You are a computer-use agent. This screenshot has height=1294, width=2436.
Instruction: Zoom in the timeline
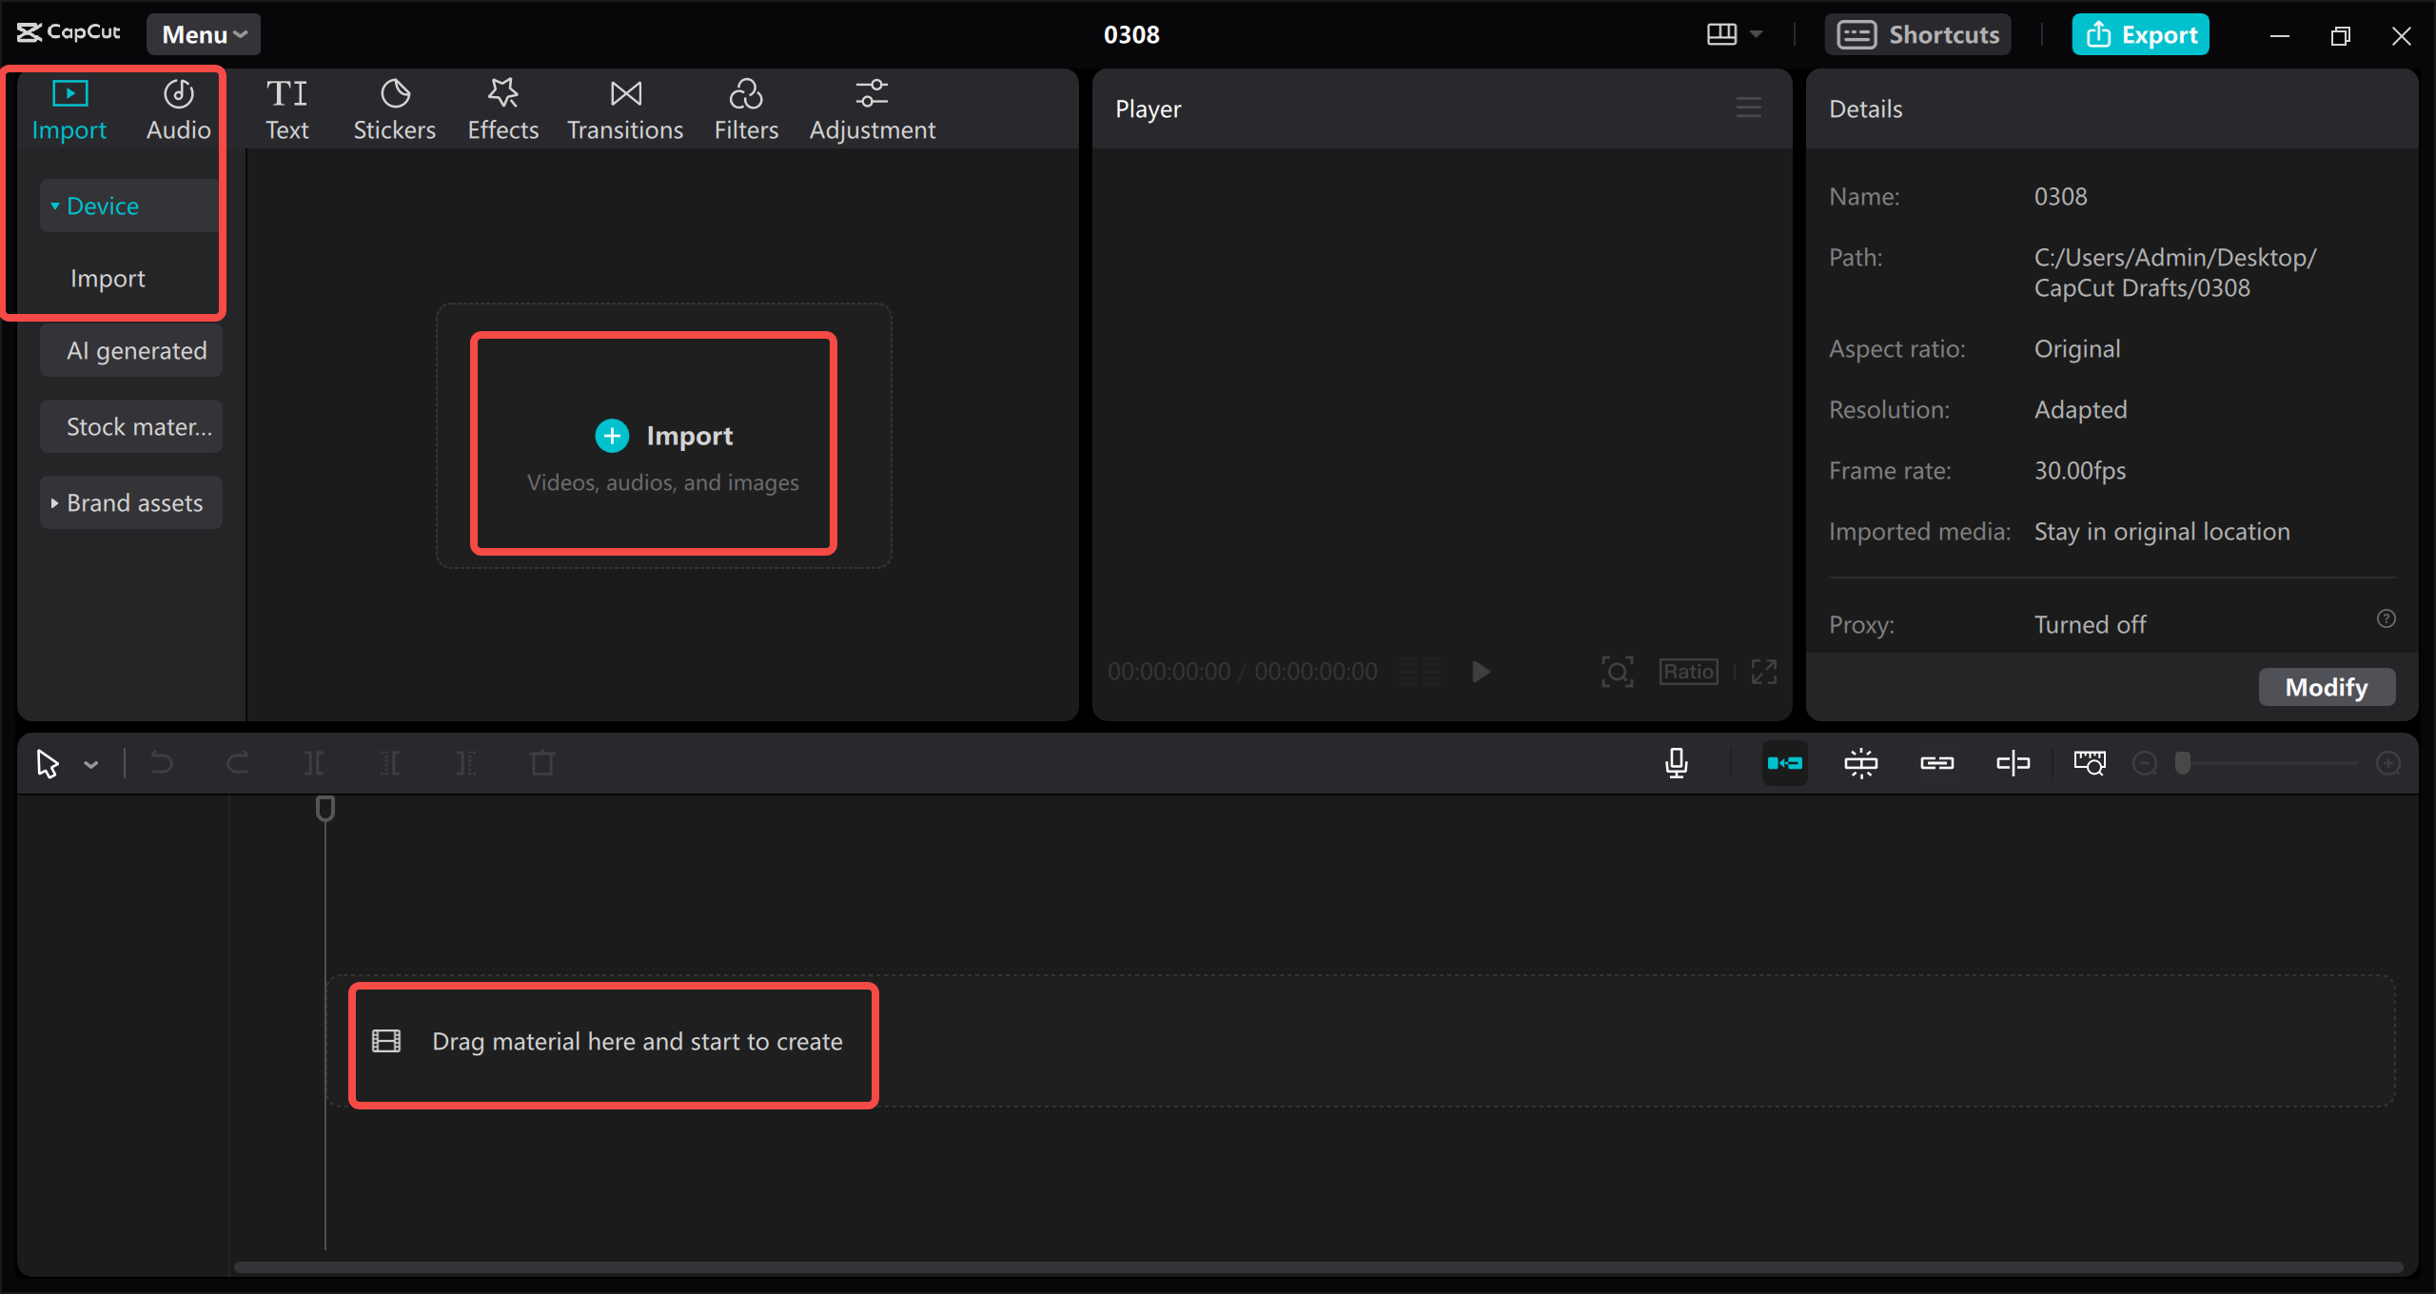(2388, 763)
